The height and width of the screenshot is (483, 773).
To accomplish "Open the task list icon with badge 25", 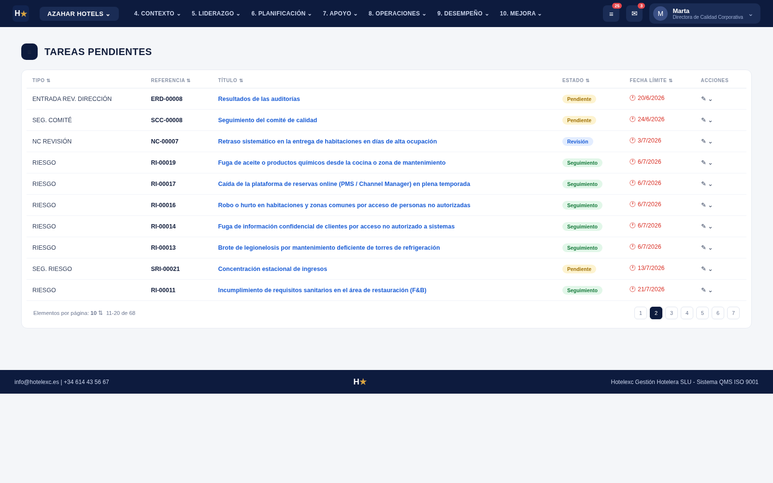I will [x=611, y=14].
